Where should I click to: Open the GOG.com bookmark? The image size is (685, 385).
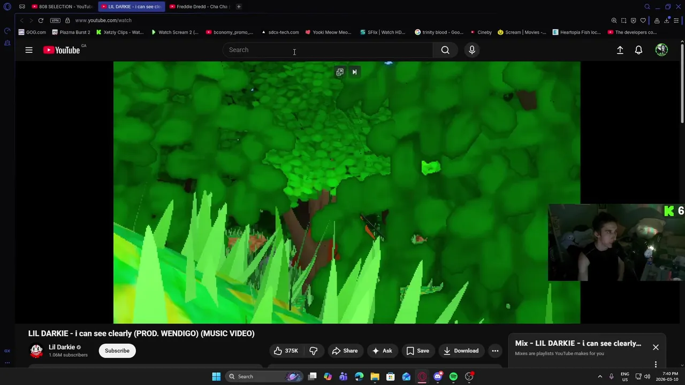pyautogui.click(x=32, y=32)
